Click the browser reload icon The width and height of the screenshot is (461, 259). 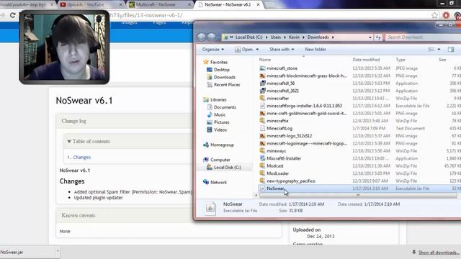[13, 15]
